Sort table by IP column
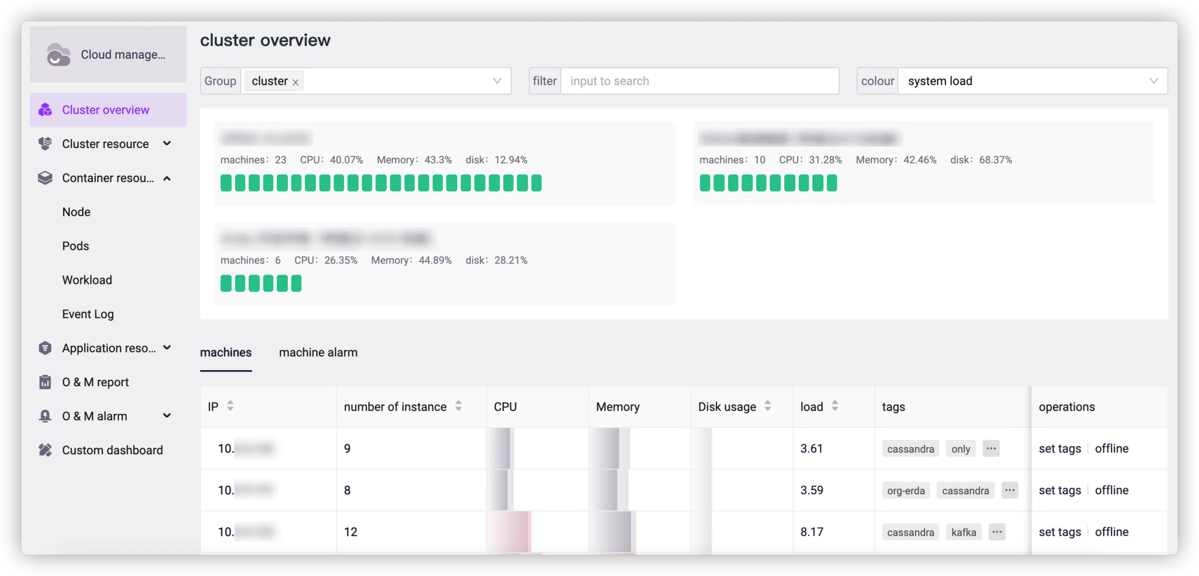 230,406
